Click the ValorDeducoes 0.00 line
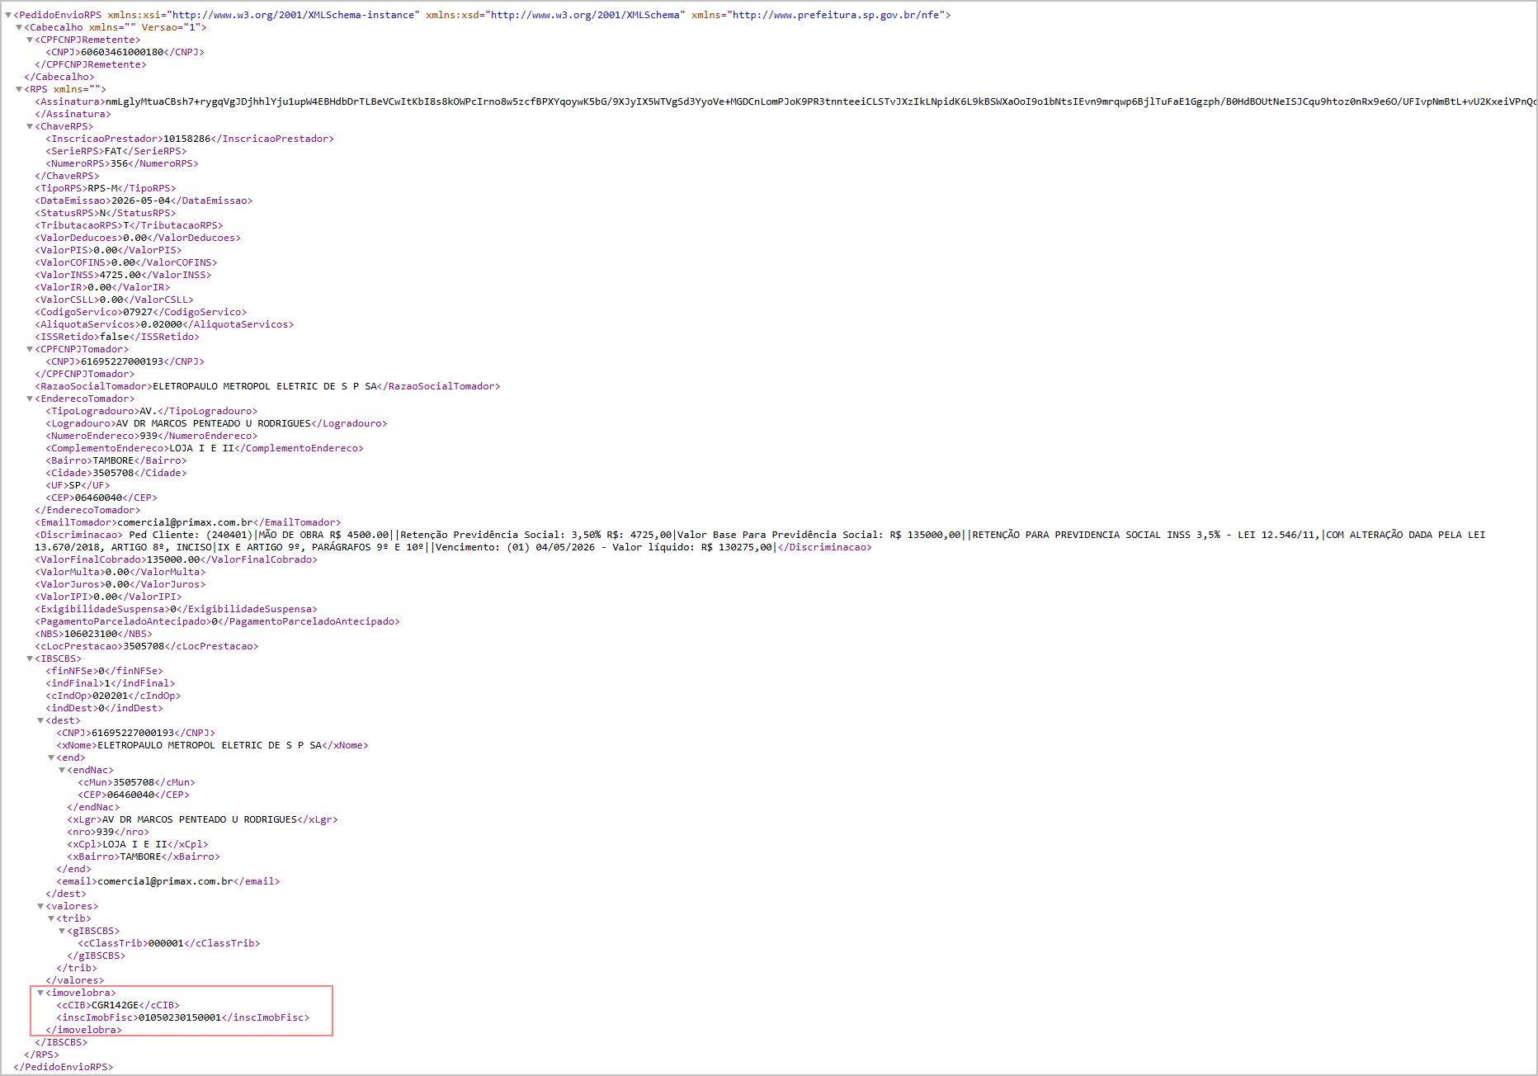The width and height of the screenshot is (1538, 1076). (138, 238)
